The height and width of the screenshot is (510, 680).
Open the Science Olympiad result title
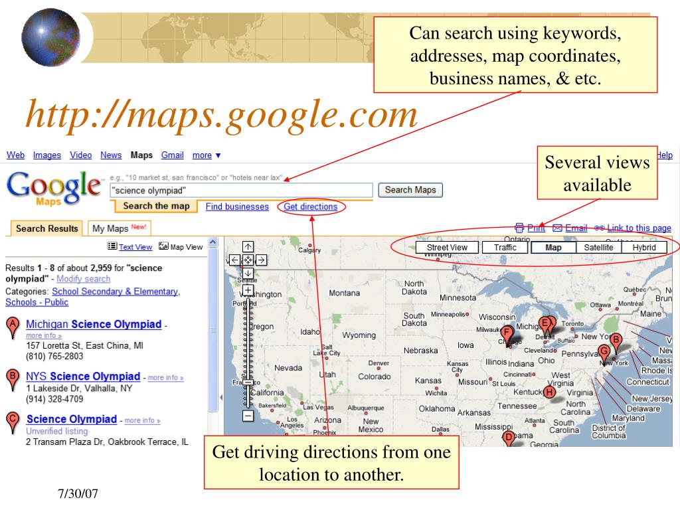pos(72,419)
